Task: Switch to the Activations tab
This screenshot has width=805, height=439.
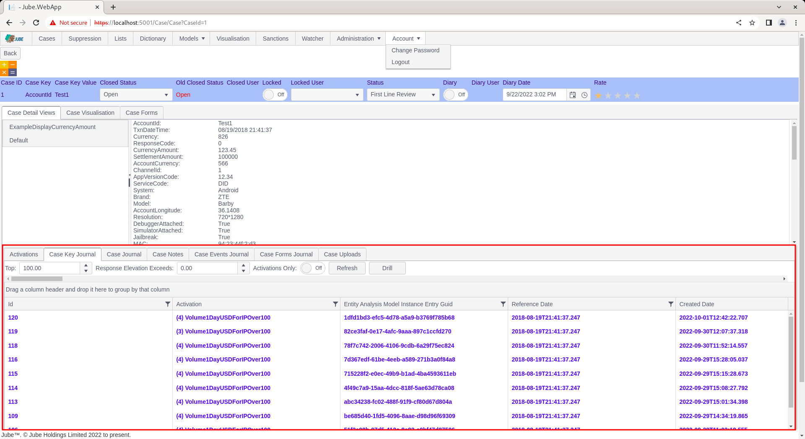Action: coord(24,254)
